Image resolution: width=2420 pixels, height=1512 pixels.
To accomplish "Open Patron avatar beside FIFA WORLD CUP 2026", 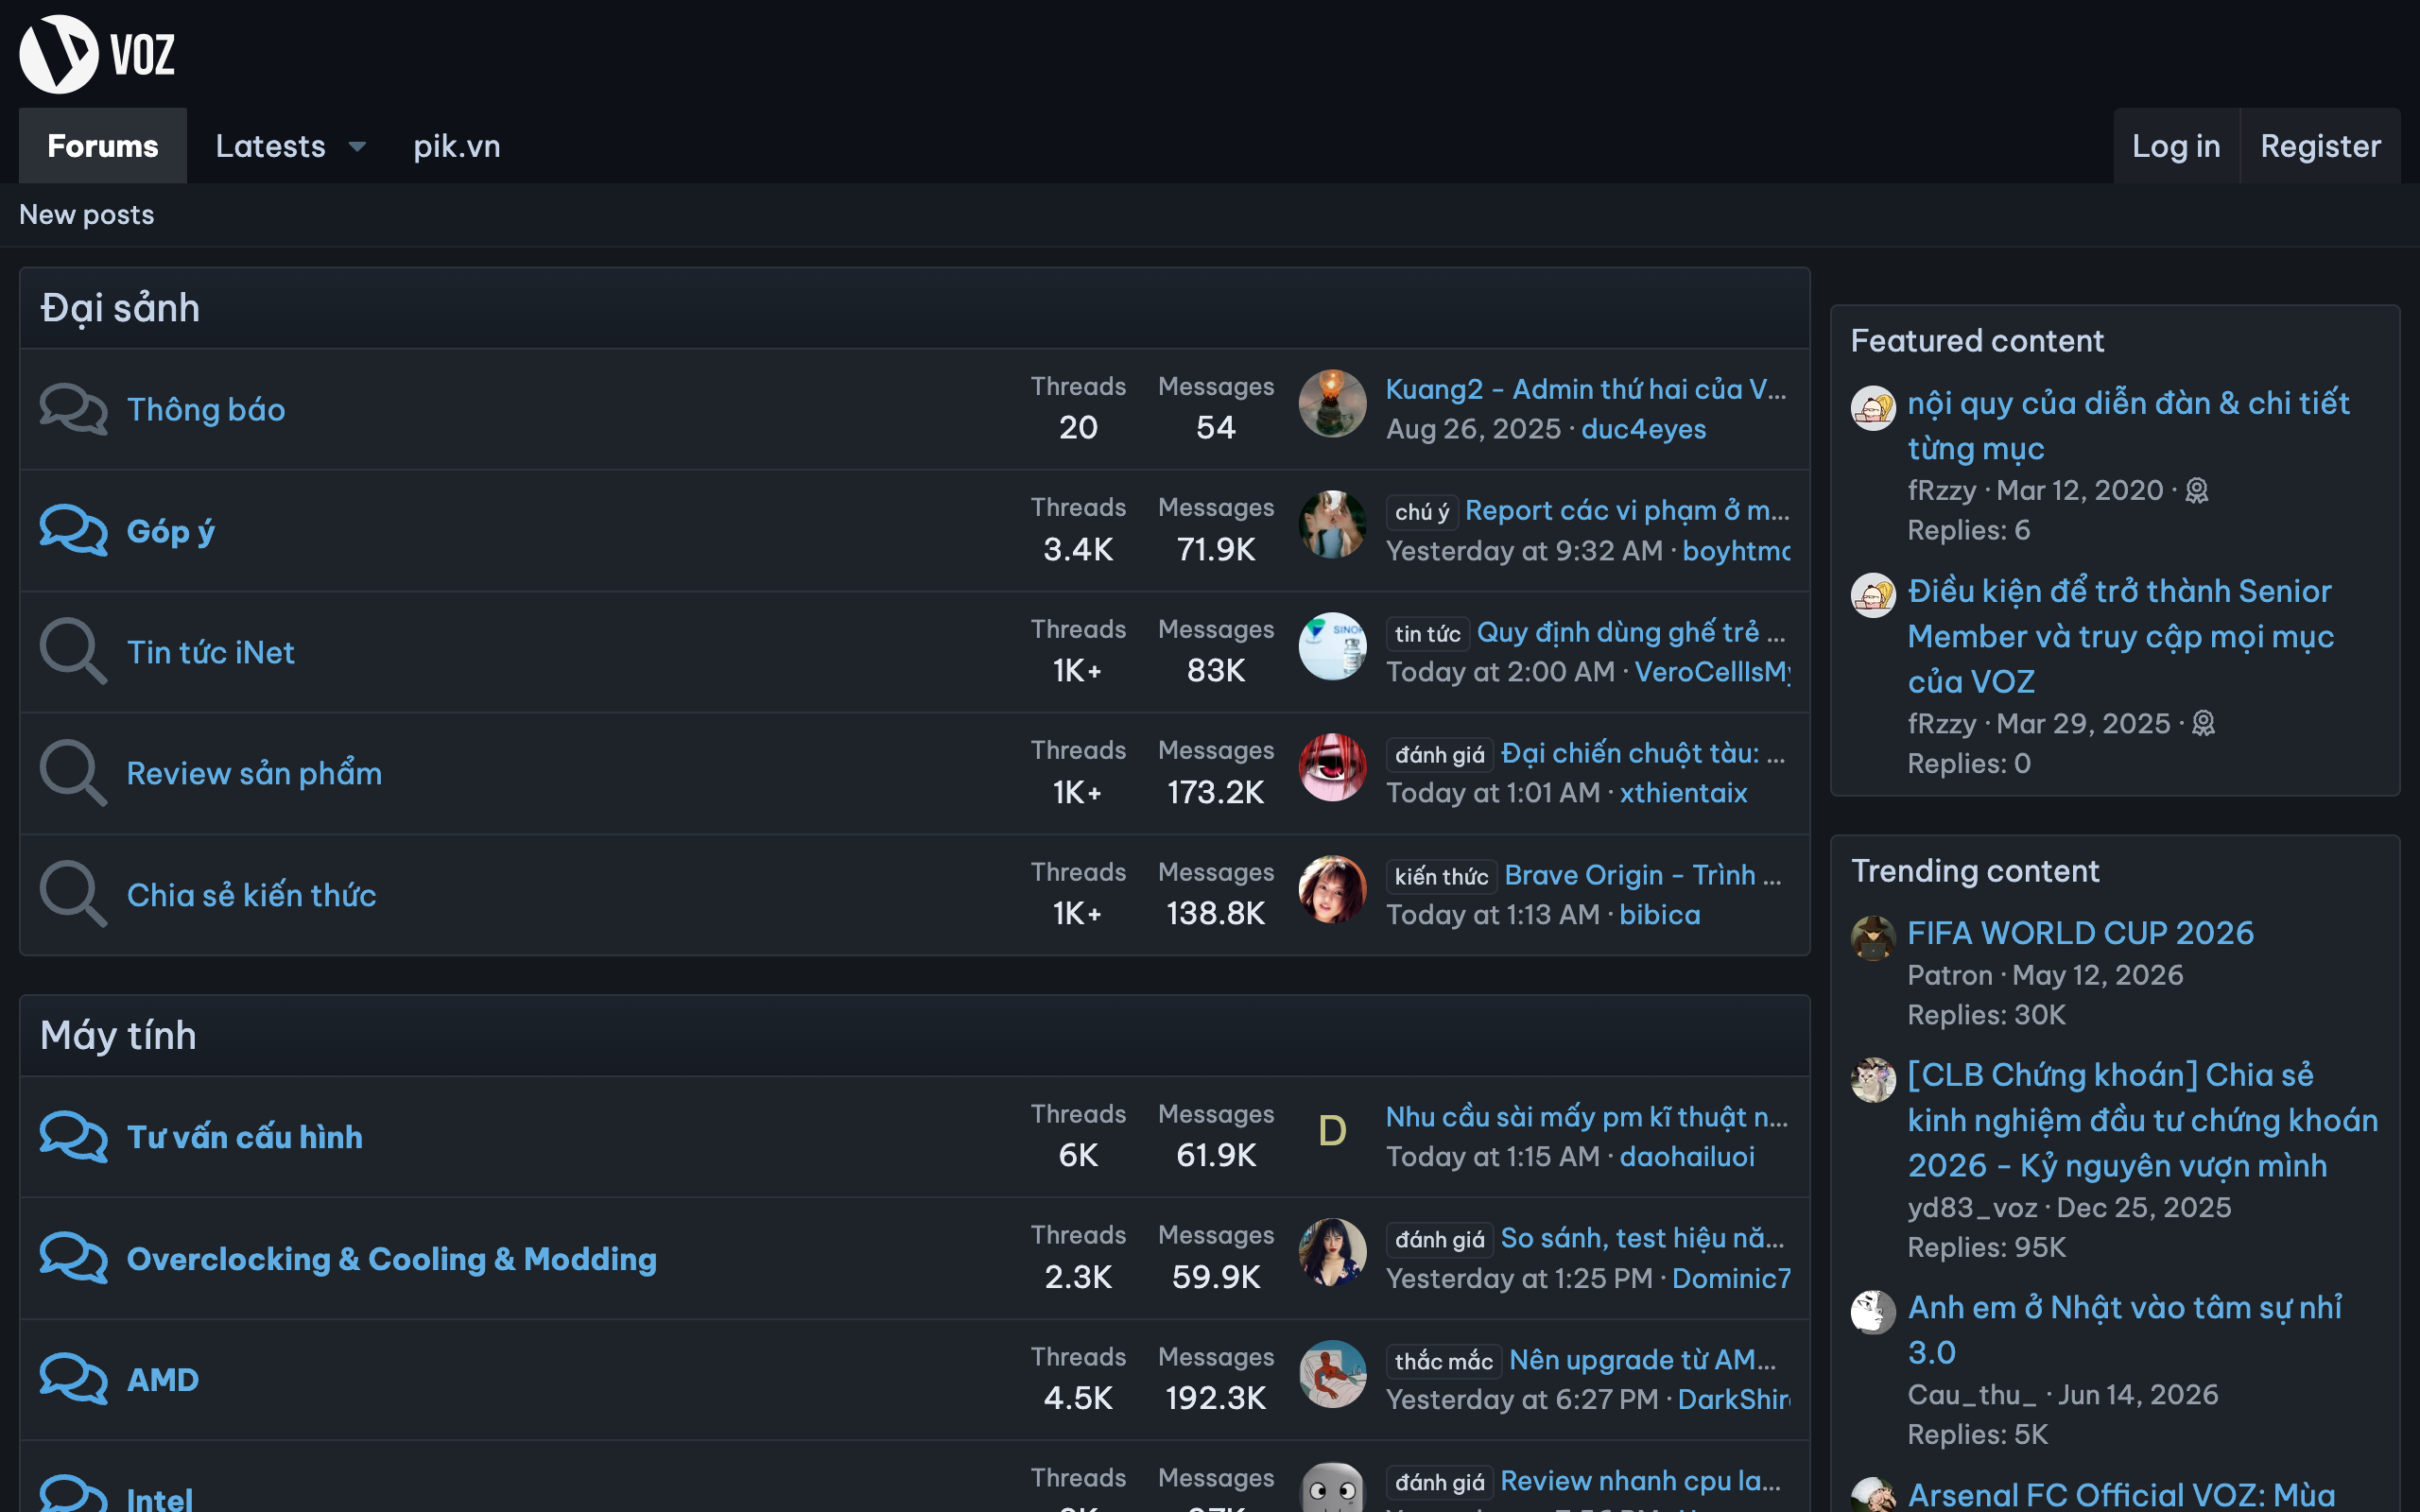I will (x=1873, y=938).
